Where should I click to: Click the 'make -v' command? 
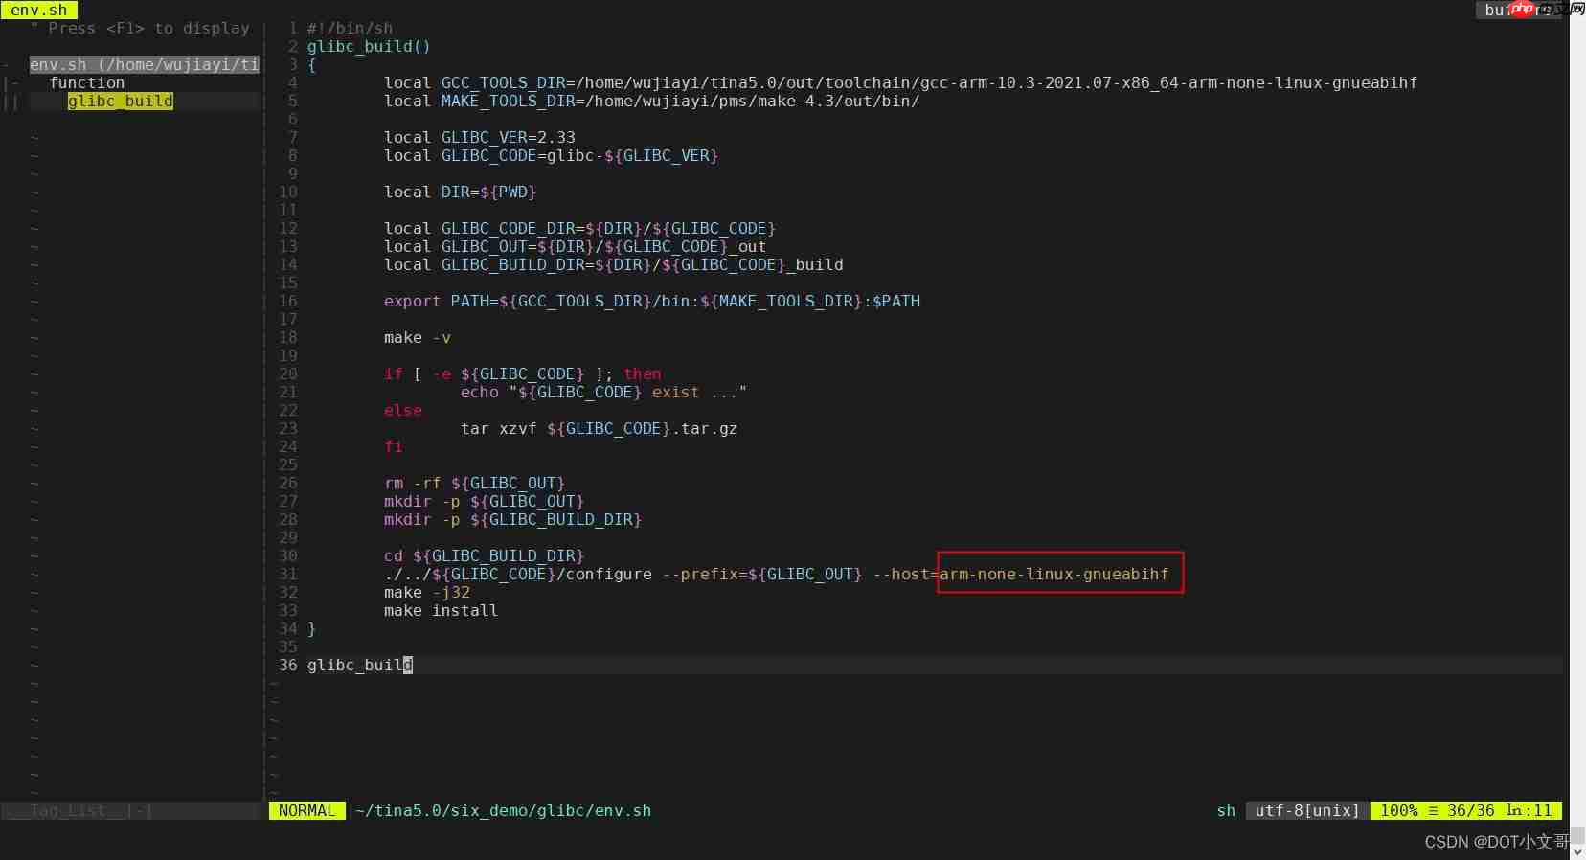coord(417,337)
